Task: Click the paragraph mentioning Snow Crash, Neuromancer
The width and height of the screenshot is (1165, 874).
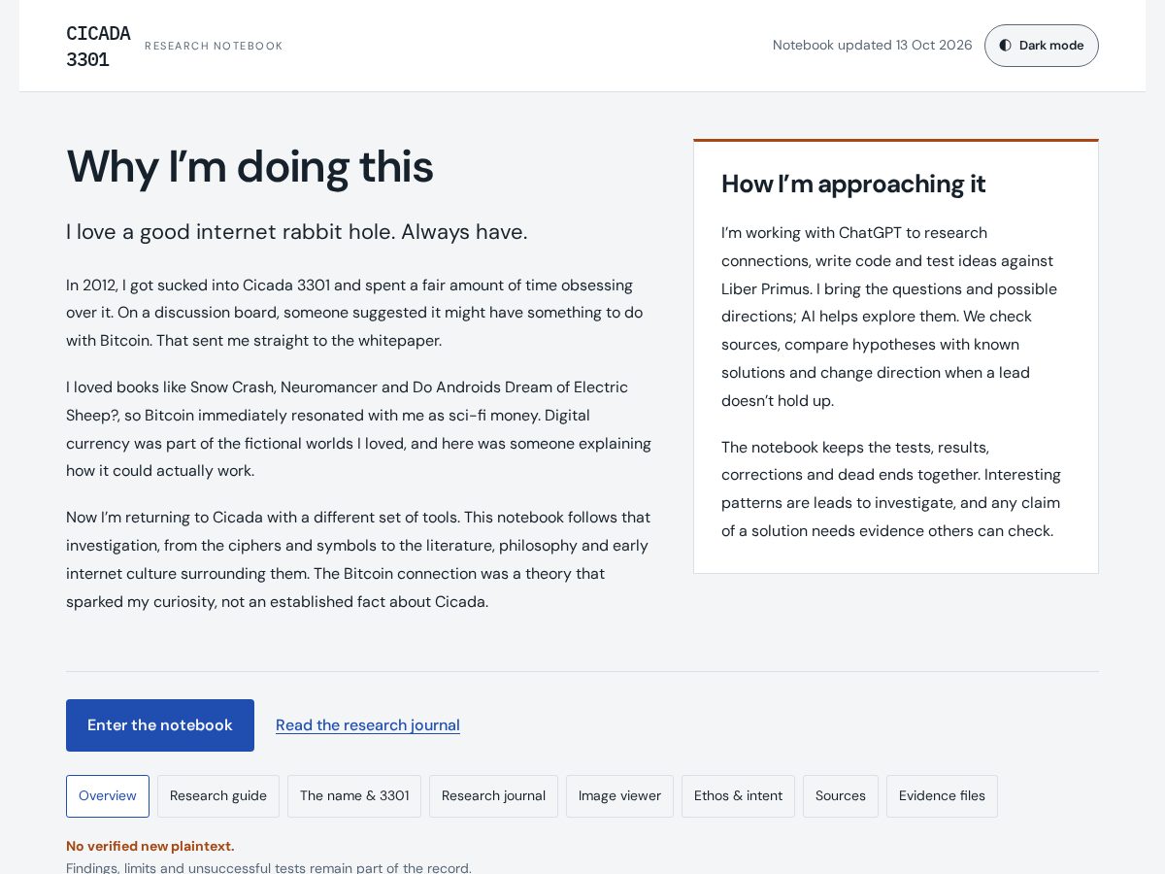Action: point(359,429)
